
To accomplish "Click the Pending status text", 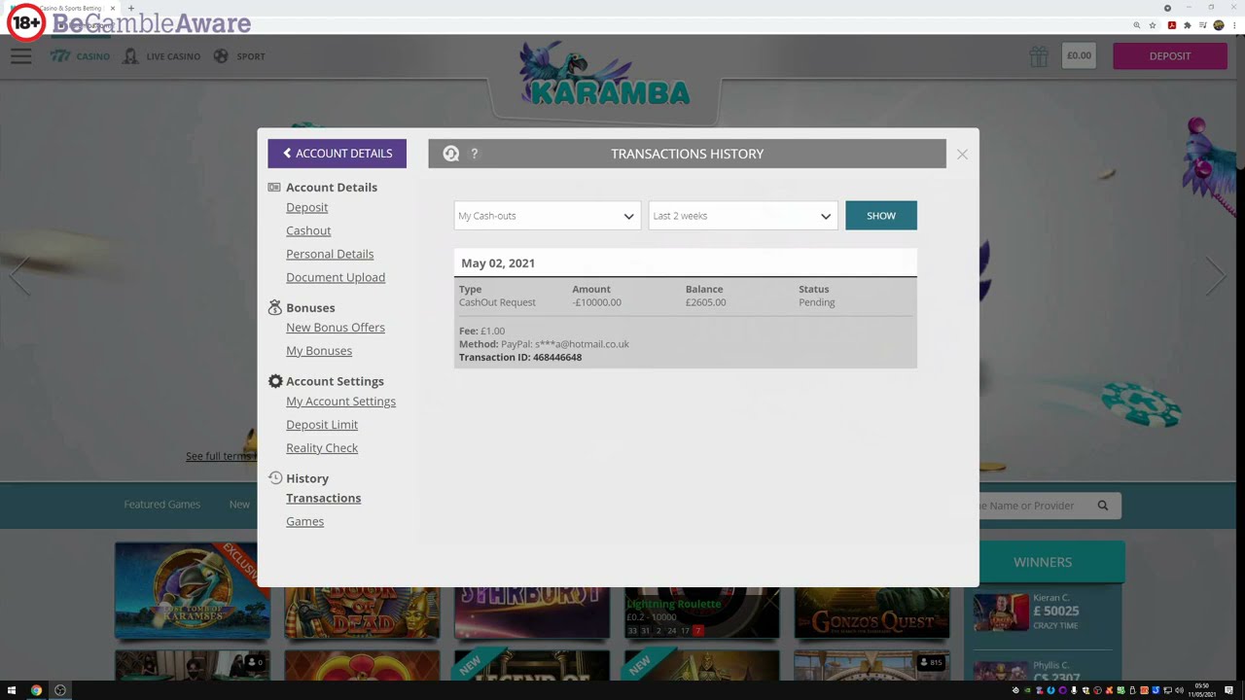I will click(x=817, y=302).
